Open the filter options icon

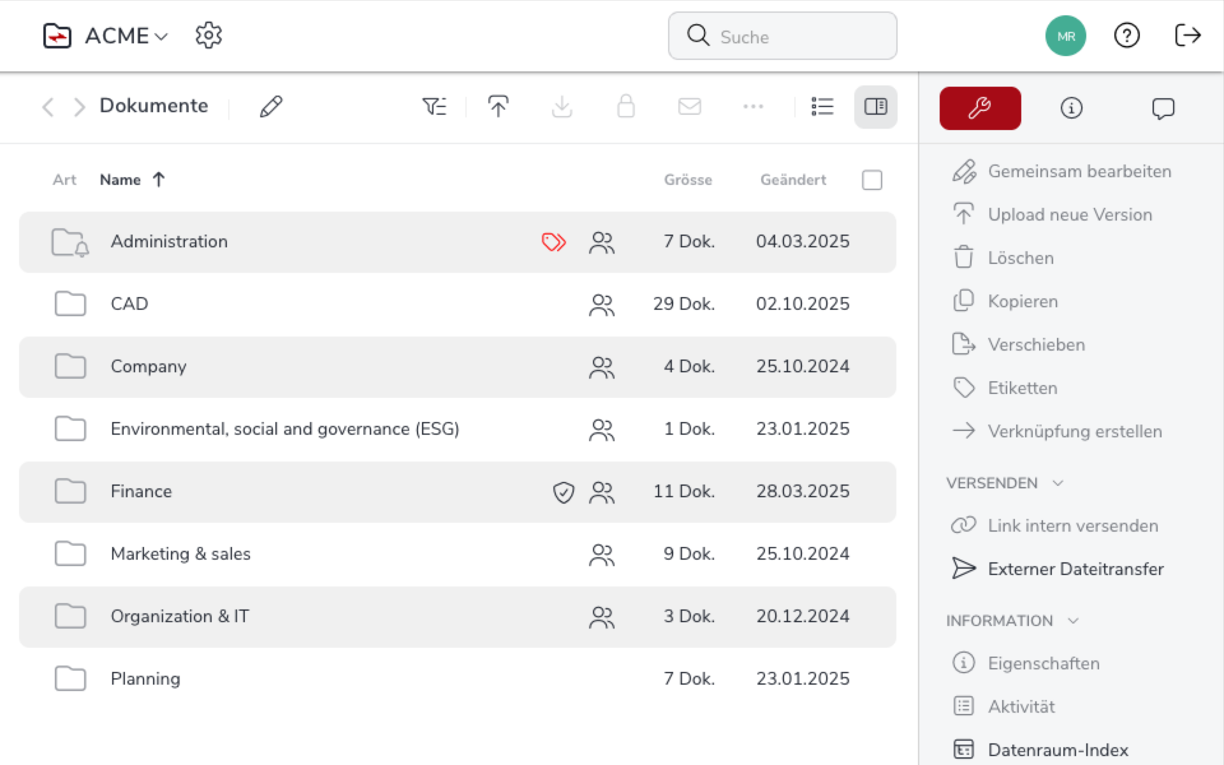pos(434,106)
